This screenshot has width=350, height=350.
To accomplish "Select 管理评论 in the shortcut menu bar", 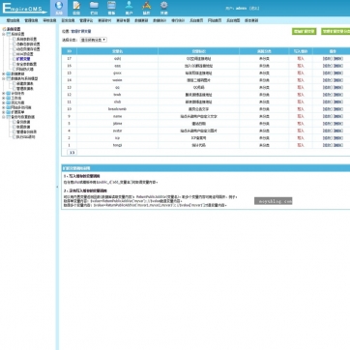I will tap(86, 20).
